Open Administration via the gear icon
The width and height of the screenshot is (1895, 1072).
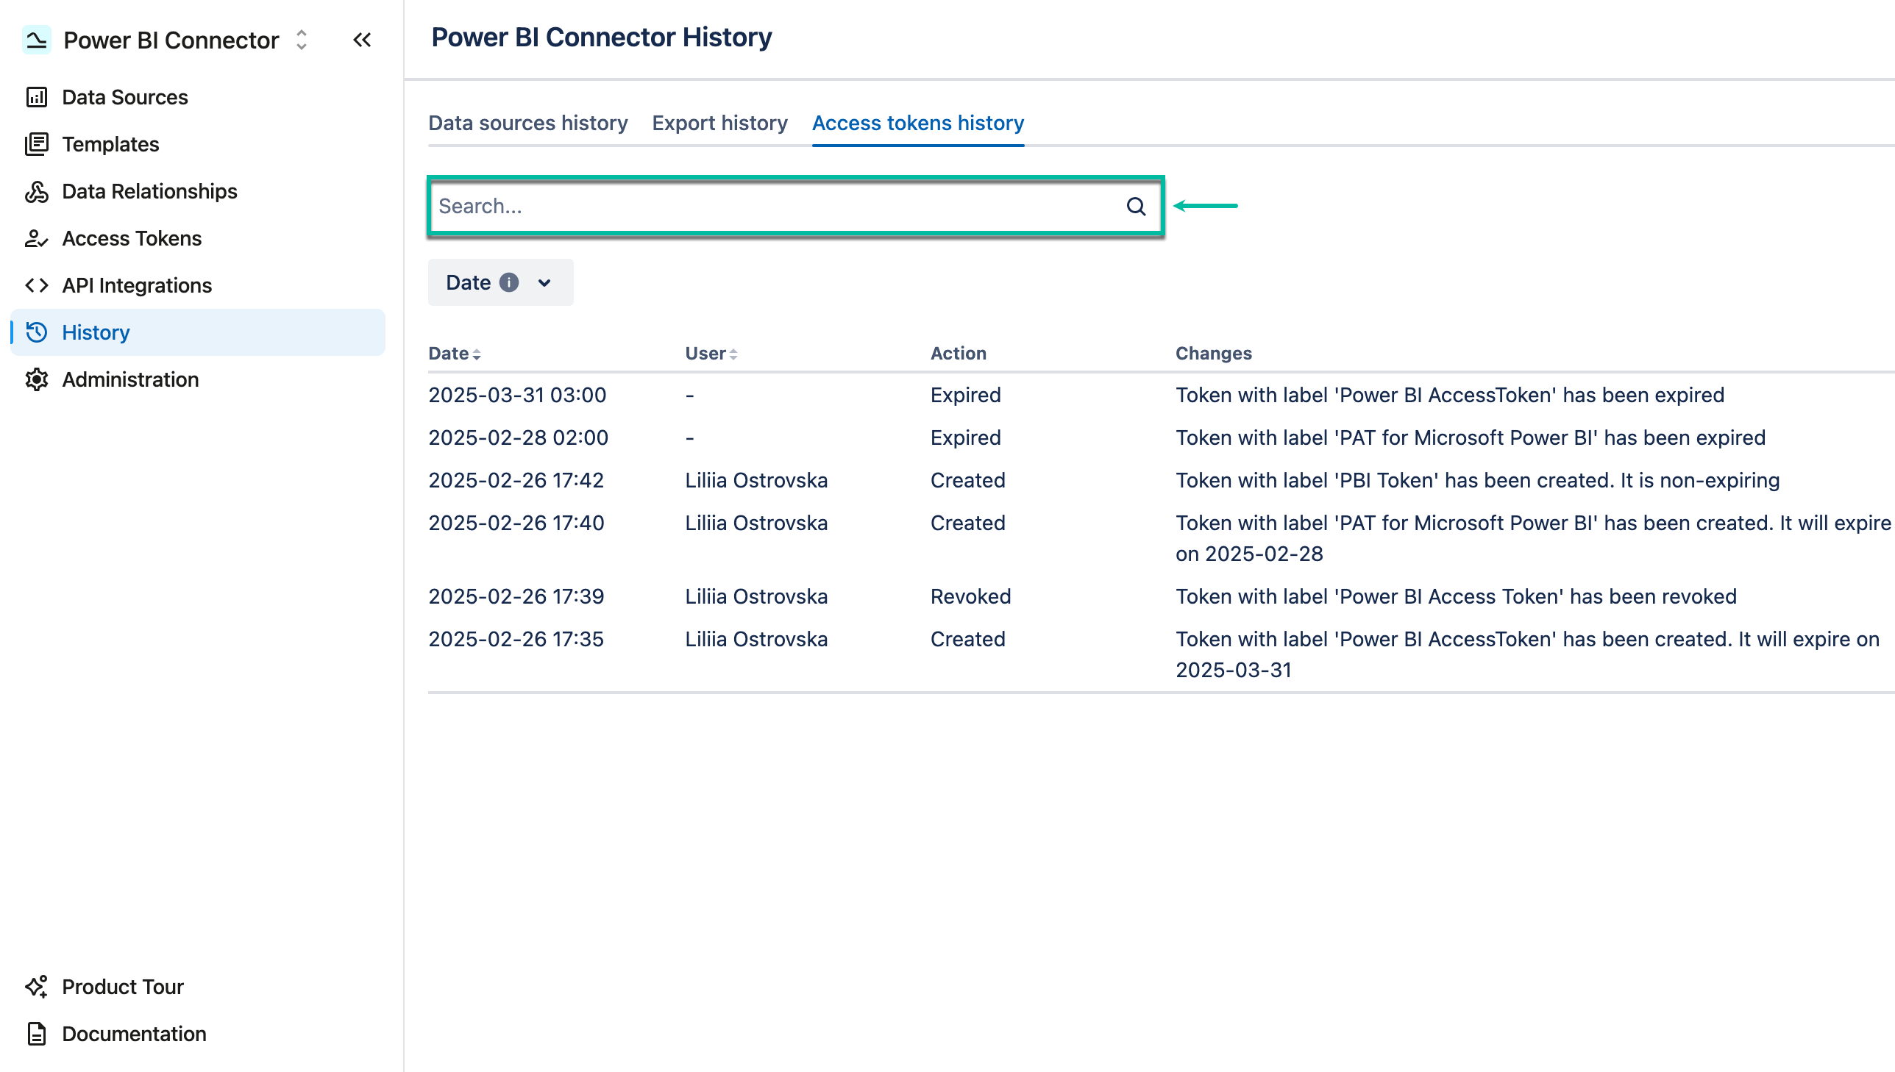[36, 379]
